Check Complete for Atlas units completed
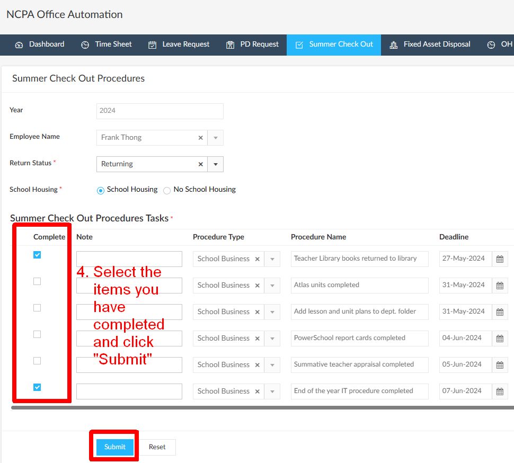Viewport: 514px width, 463px height. point(37,281)
